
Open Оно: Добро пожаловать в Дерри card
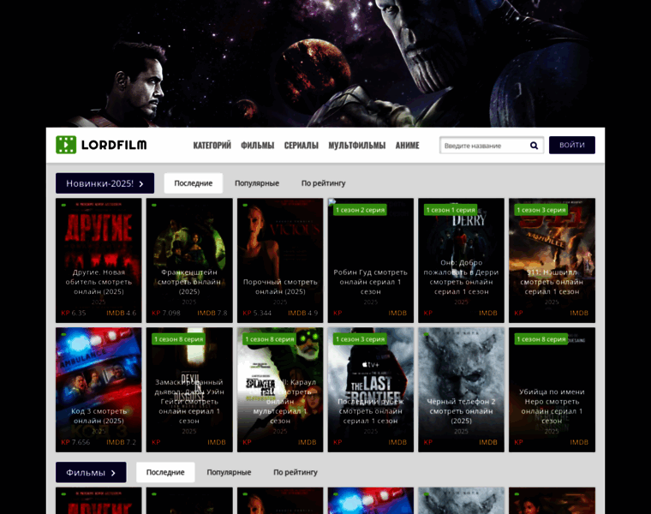point(461,260)
